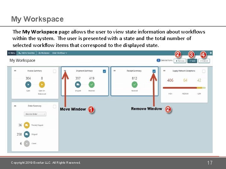The height and width of the screenshot is (169, 226).
Task: Click Order Summary card title
Action: click(x=35, y=106)
